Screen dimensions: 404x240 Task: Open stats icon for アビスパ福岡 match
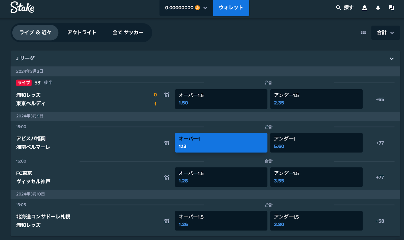click(167, 143)
